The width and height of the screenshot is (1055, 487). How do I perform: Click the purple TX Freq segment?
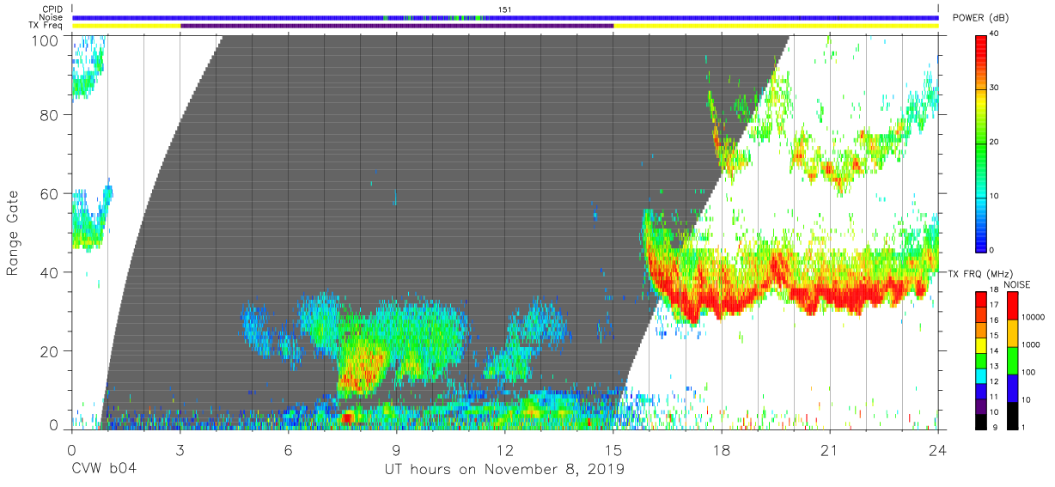pyautogui.click(x=397, y=26)
